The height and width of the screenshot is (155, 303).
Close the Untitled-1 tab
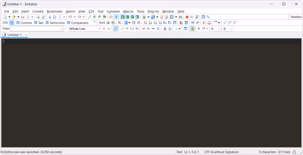[x=26, y=35]
